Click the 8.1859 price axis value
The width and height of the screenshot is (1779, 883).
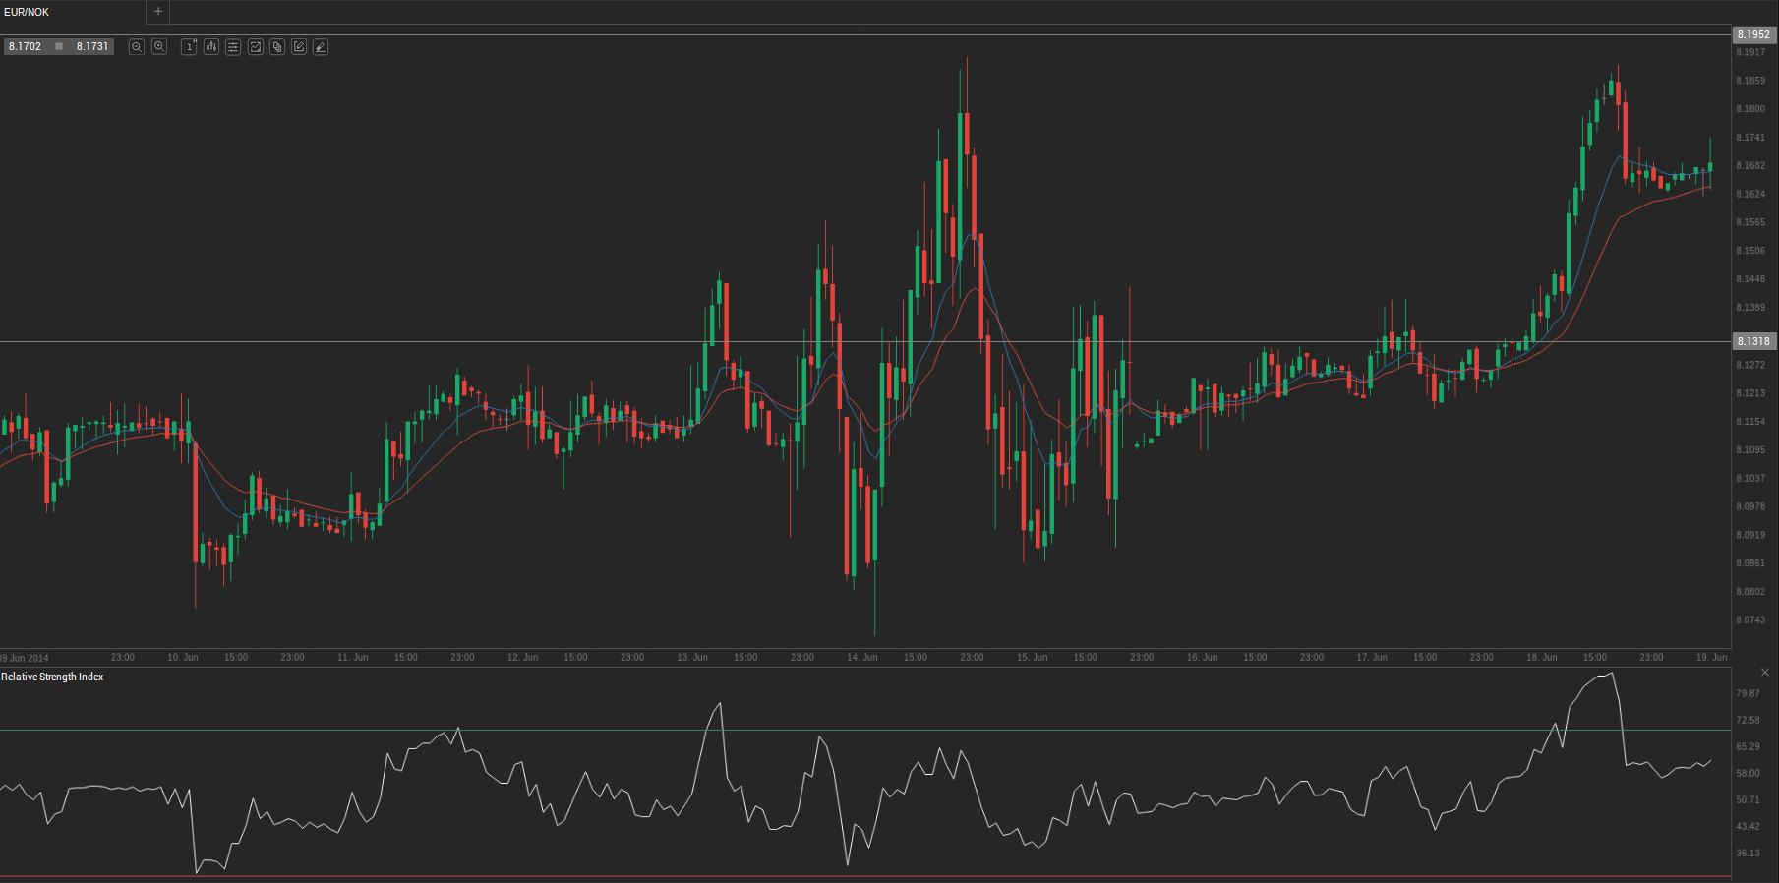pyautogui.click(x=1750, y=81)
